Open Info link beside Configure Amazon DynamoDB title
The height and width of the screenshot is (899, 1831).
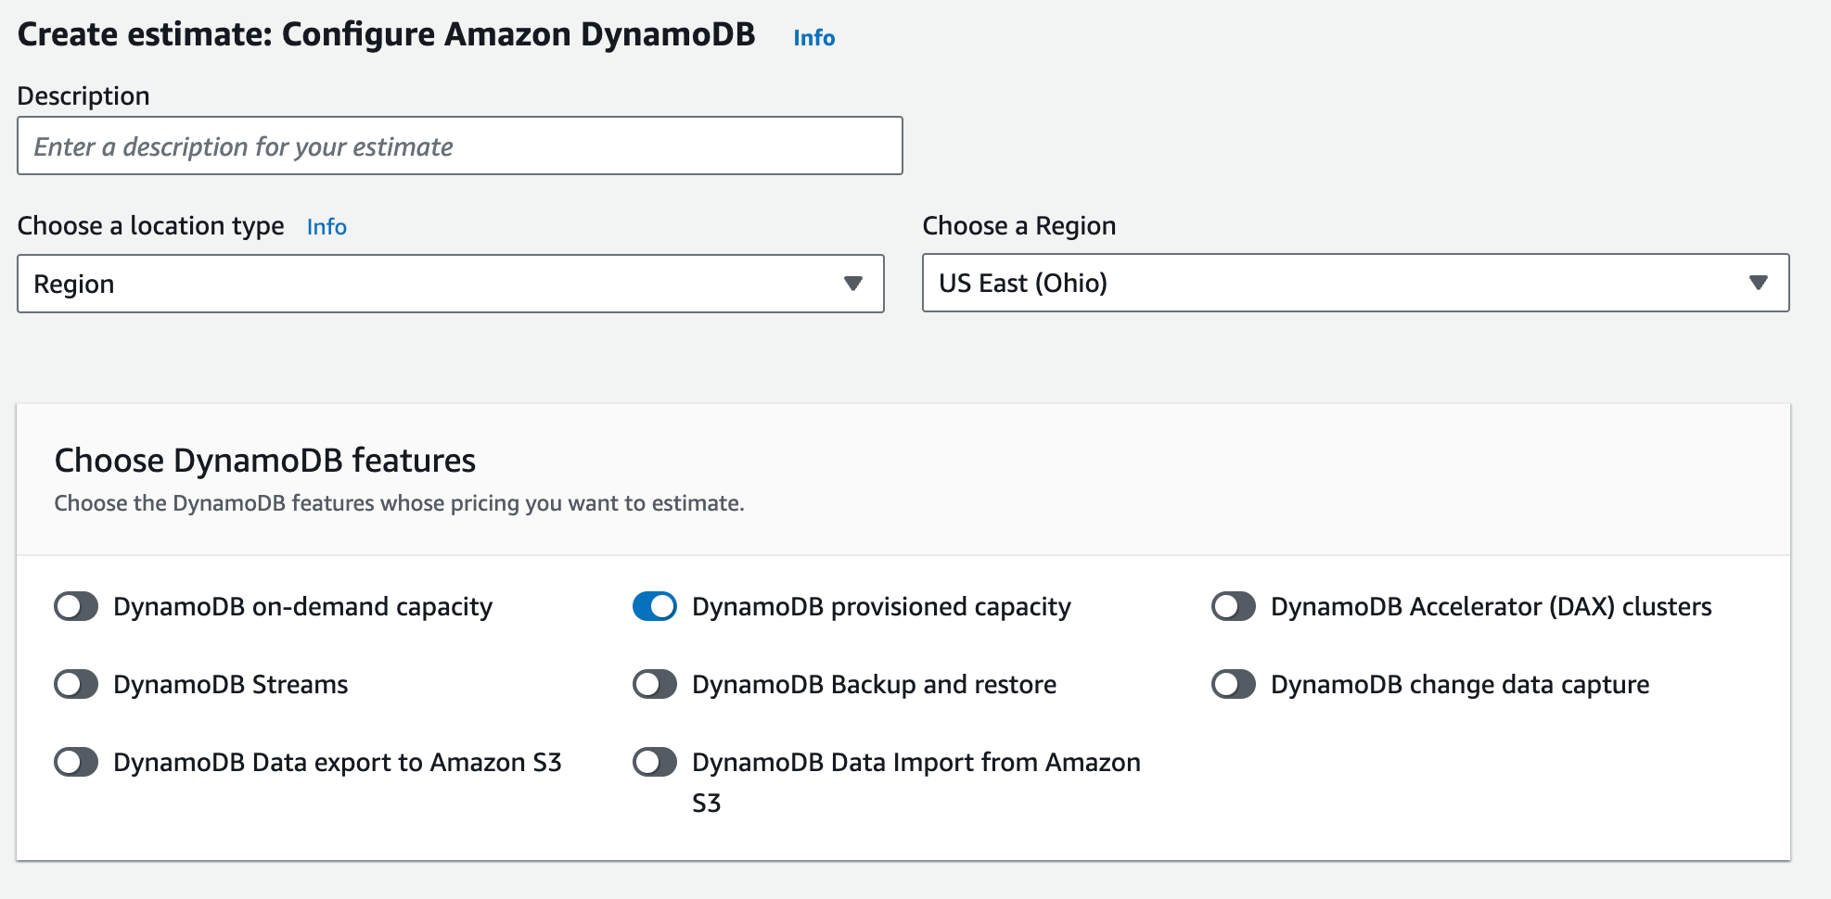(x=813, y=38)
